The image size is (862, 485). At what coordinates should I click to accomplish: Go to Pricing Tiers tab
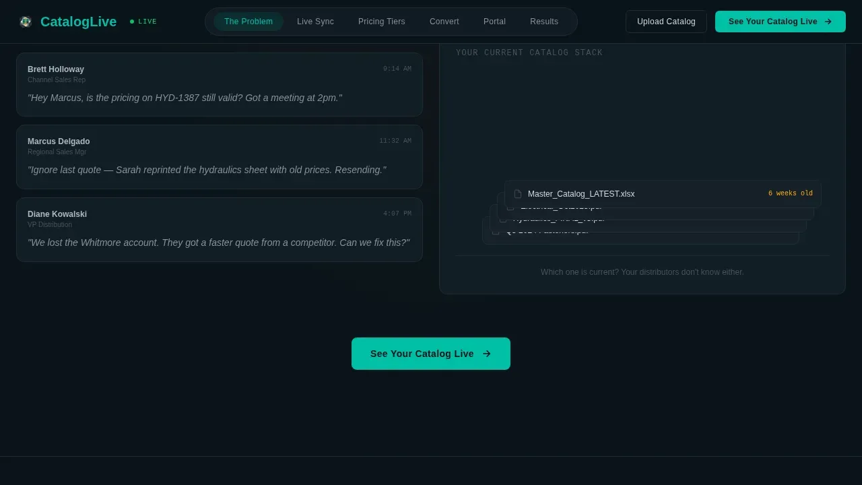pos(382,22)
